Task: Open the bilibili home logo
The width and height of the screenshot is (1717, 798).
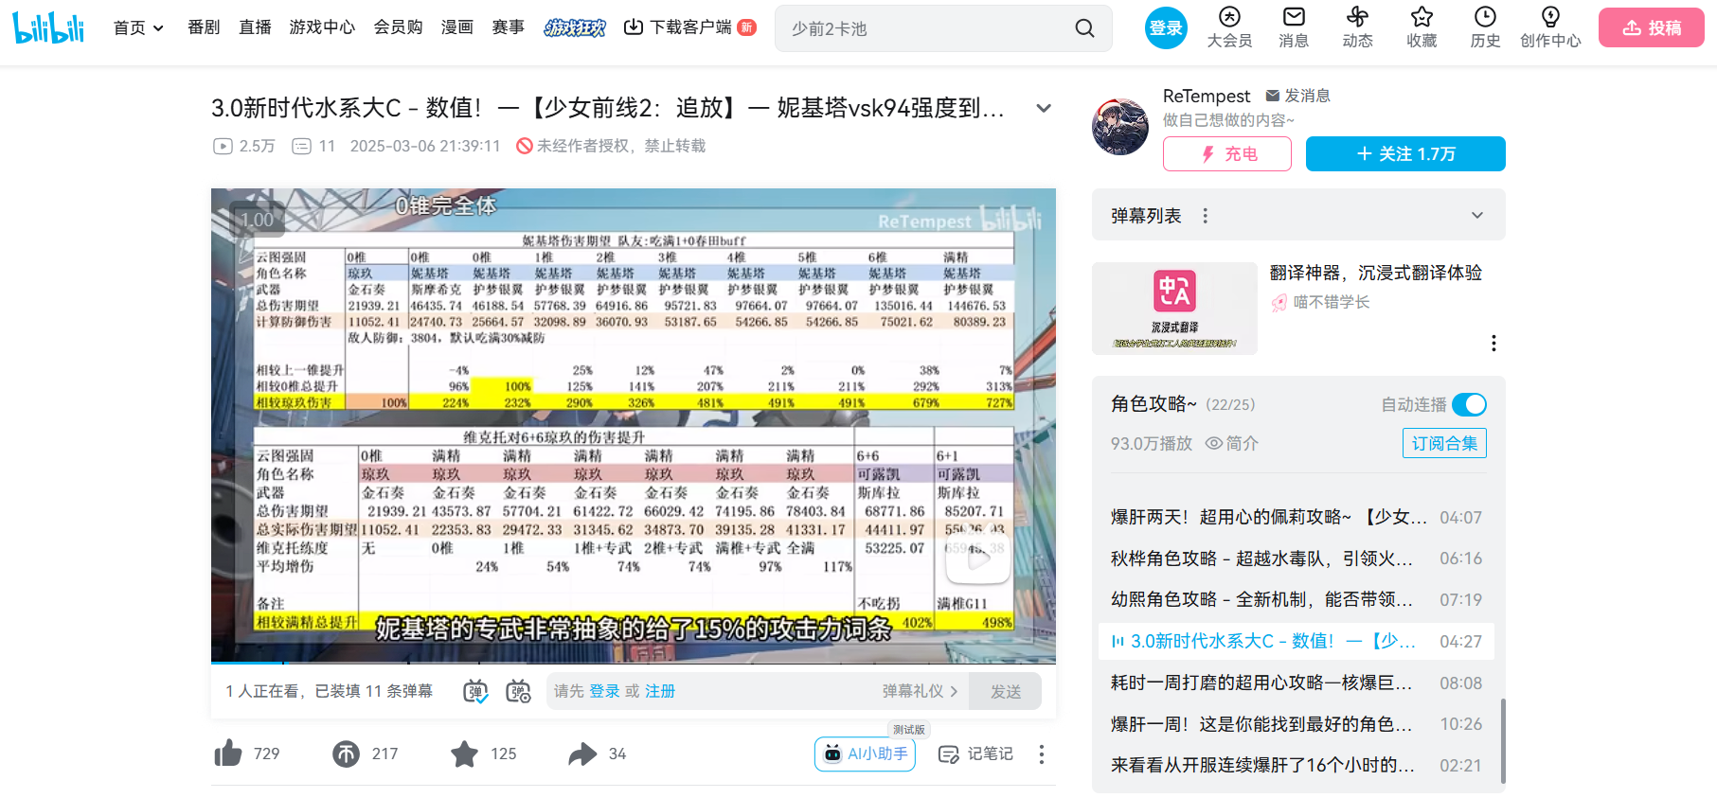Action: pyautogui.click(x=48, y=27)
